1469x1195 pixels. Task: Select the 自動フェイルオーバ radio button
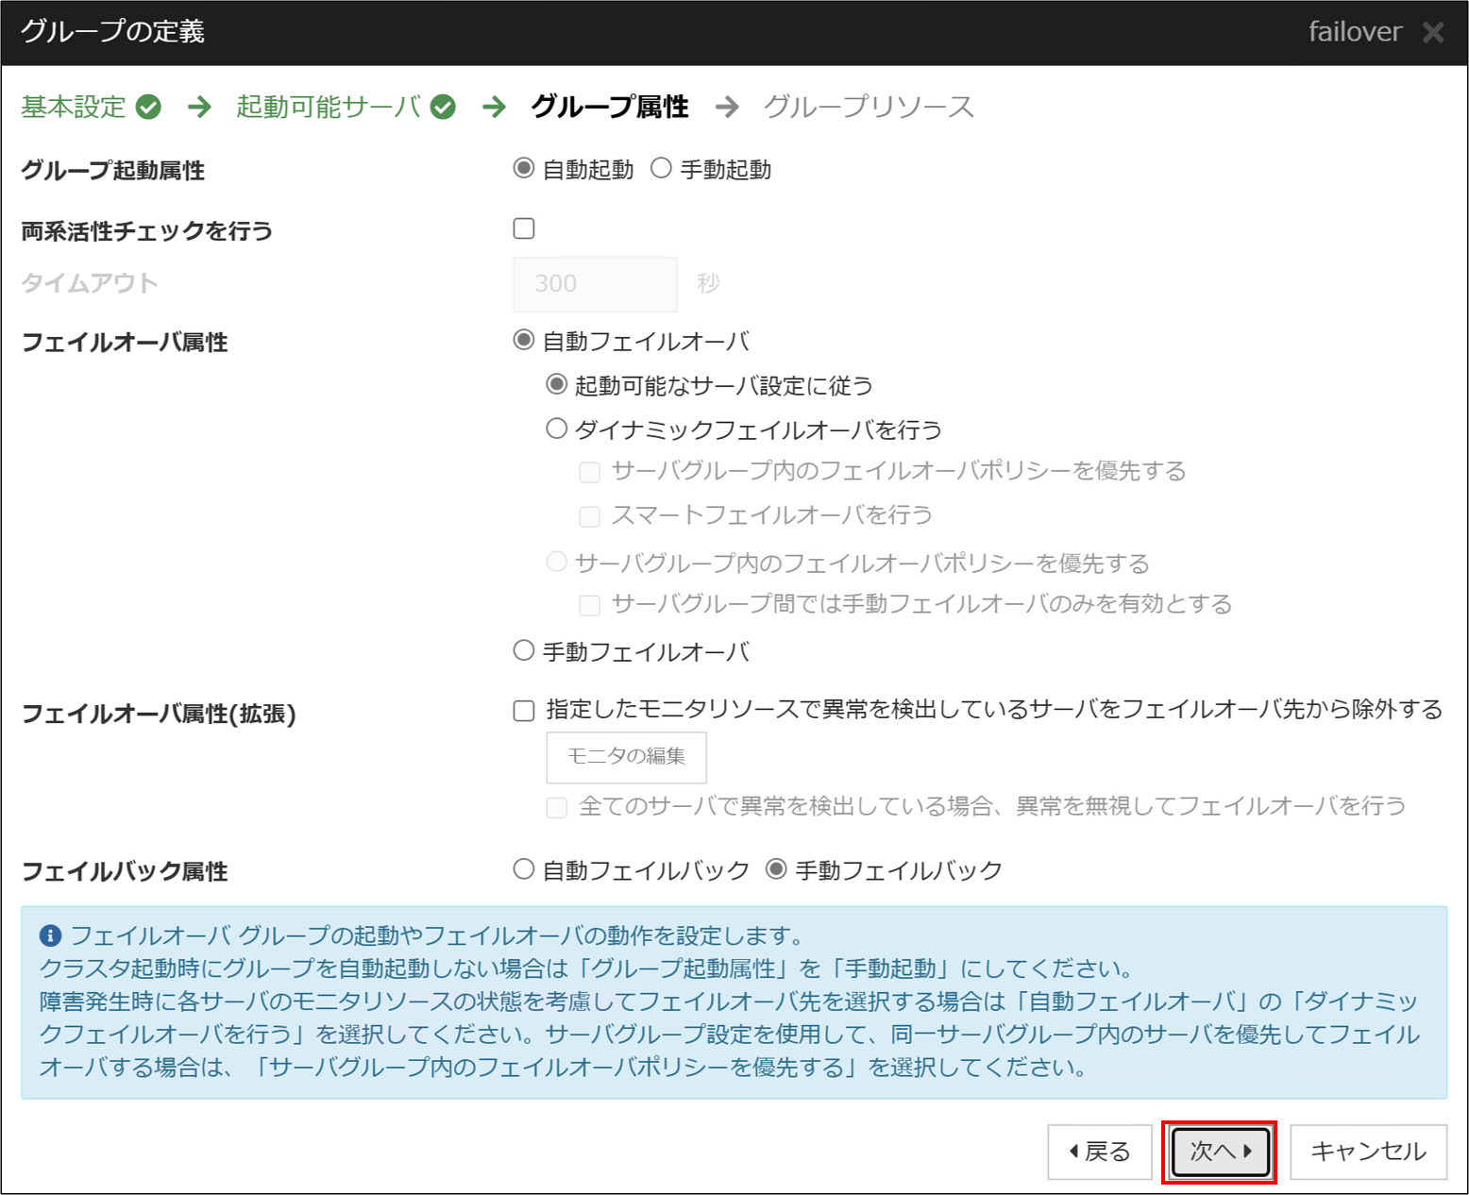pos(524,341)
